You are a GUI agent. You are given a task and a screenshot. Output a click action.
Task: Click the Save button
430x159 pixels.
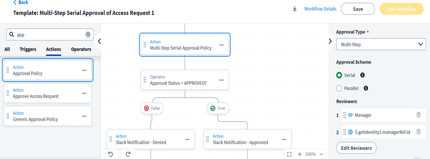[358, 9]
